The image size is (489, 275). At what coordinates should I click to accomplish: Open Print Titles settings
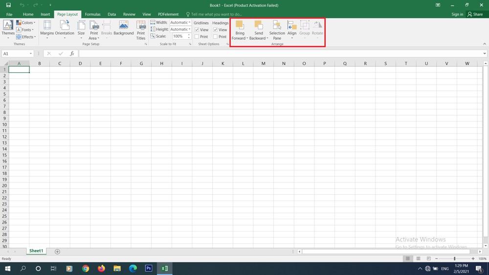[141, 30]
